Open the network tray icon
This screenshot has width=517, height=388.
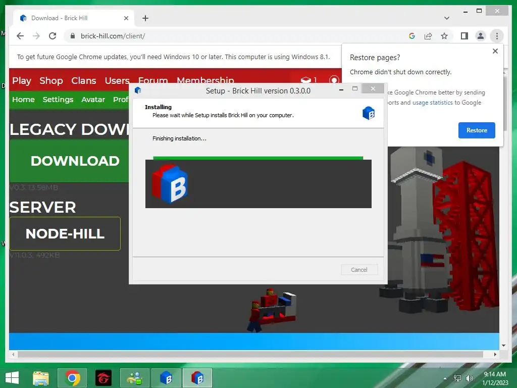click(457, 378)
